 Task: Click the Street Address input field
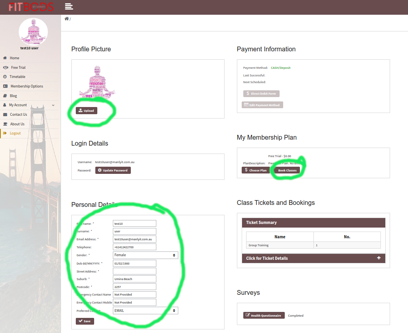[134, 271]
